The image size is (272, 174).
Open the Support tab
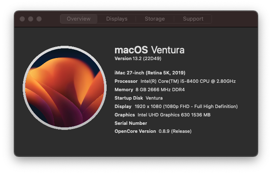point(193,19)
